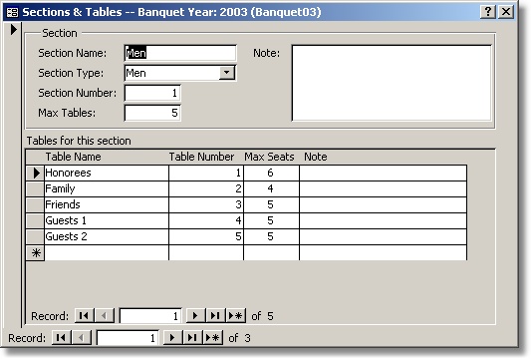Click Table Number cell for Guests 1
This screenshot has height=360, width=531.
click(x=206, y=220)
